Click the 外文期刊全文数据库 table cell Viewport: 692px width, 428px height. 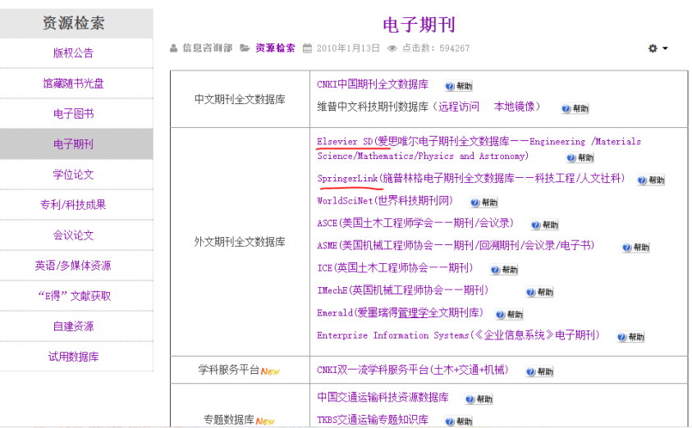coord(240,242)
